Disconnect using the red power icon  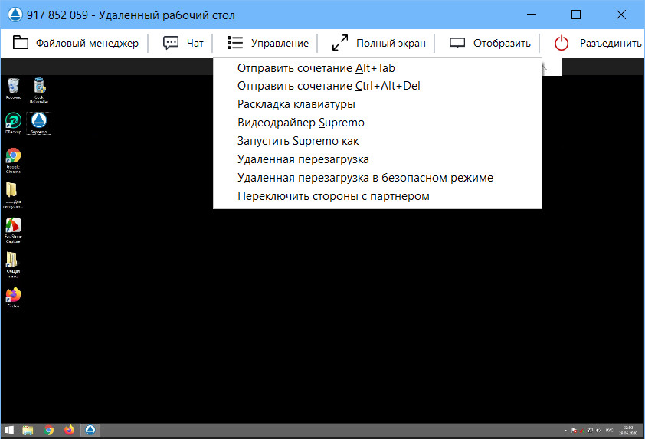562,43
